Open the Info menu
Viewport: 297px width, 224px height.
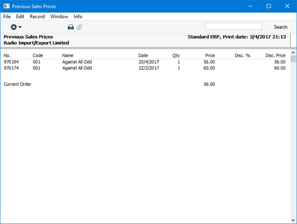78,17
